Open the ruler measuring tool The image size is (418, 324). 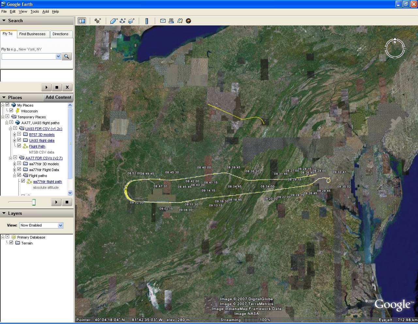coord(147,21)
